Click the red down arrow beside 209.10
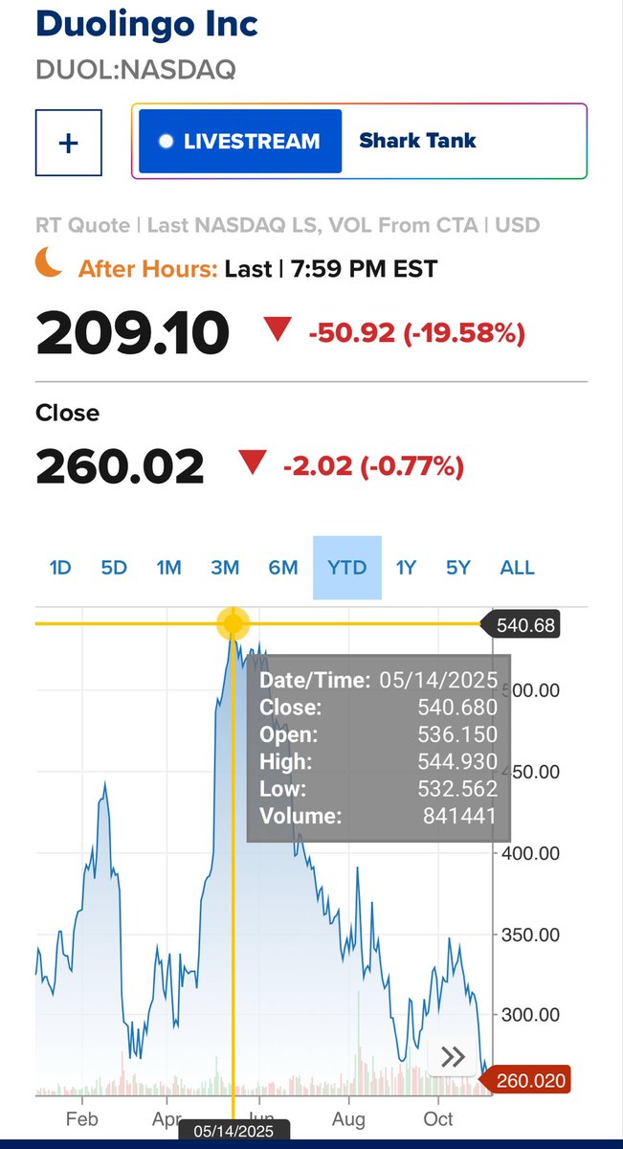This screenshot has width=623, height=1149. coord(278,331)
